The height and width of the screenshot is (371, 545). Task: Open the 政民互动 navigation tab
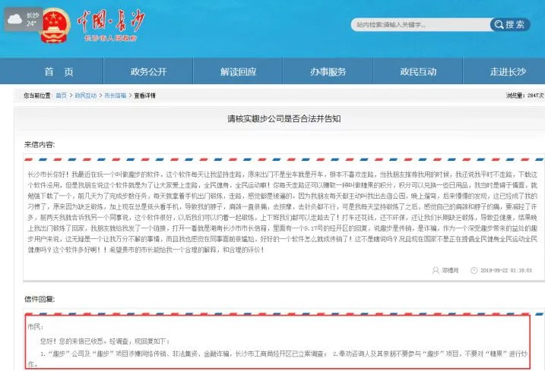point(418,71)
